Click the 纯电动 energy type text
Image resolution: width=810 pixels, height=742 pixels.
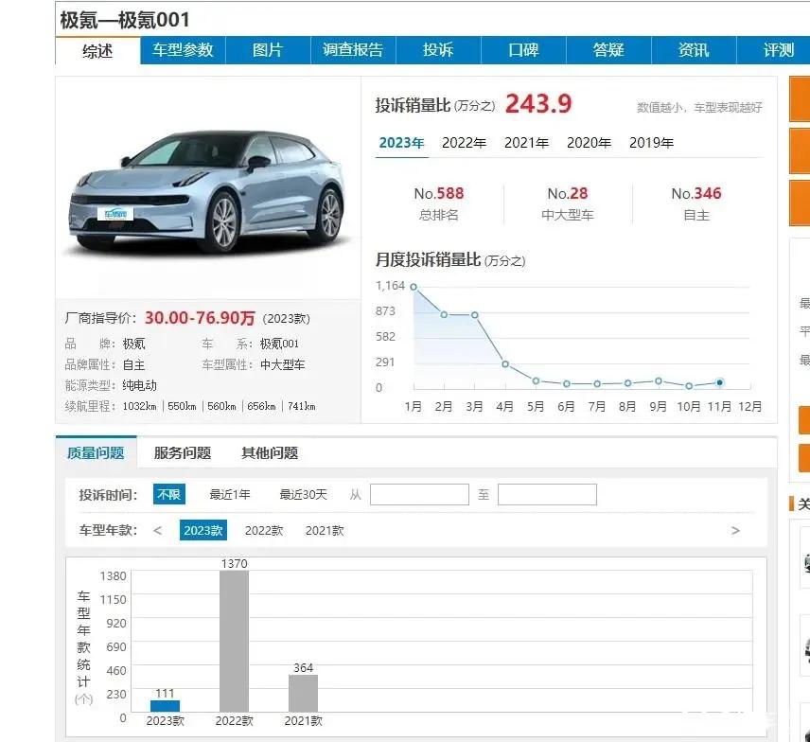139,385
